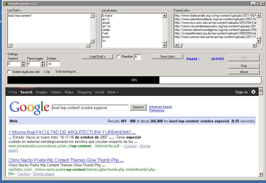Screen dimensions: 266x183
Task: Select unmsm.edu.pe link in Found Links
Action: click(x=215, y=37)
